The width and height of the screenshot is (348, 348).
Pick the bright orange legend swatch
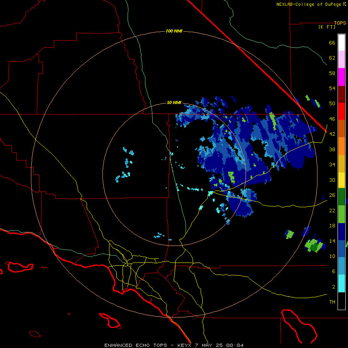pyautogui.click(x=341, y=146)
